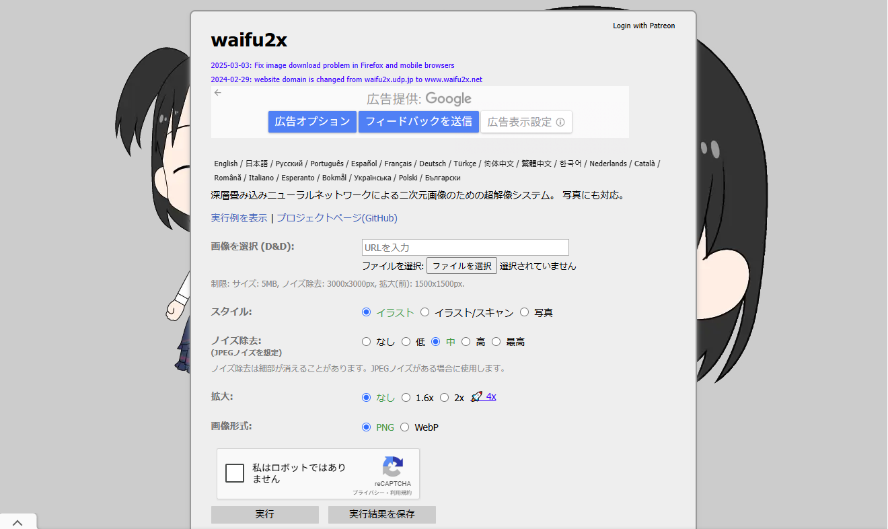
Task: Switch language to Bokmål
Action: (334, 178)
